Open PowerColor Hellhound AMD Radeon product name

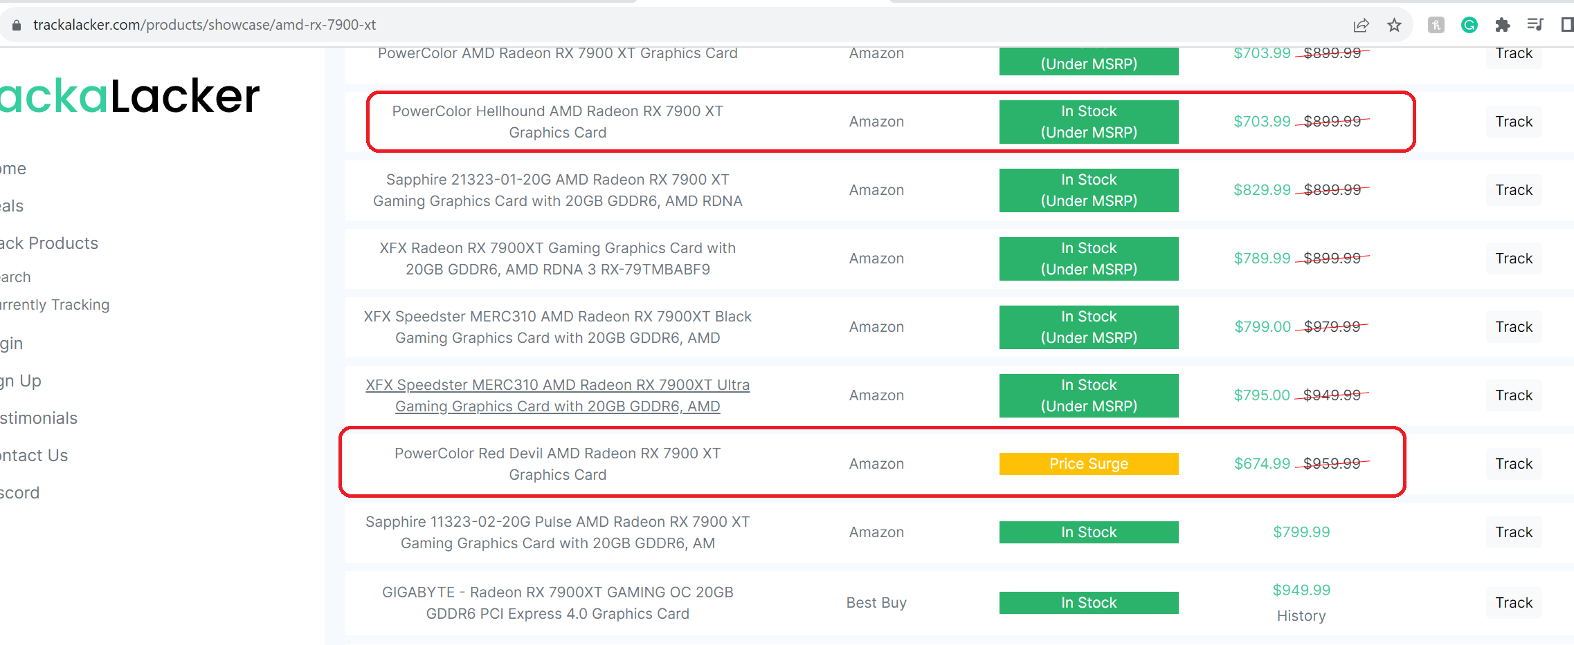(558, 122)
